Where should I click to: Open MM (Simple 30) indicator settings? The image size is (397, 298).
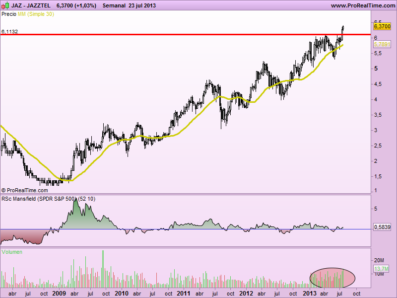pos(36,14)
